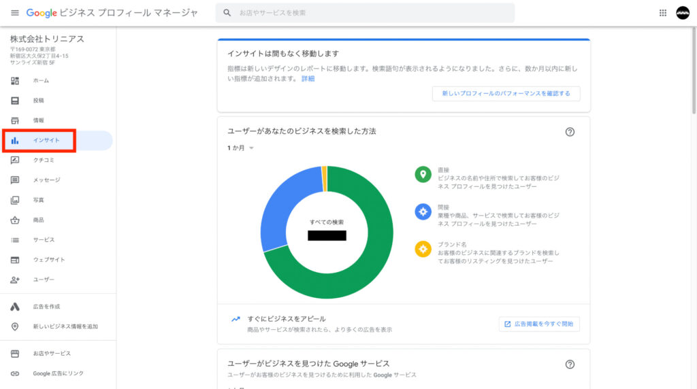Click the yellow ブランド名 legend icon

[423, 249]
